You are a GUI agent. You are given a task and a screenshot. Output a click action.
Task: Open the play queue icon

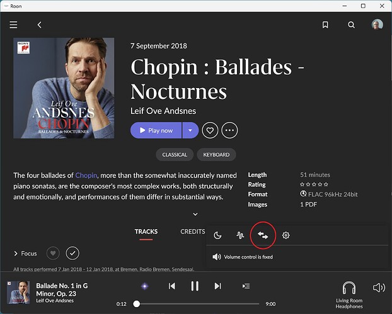click(246, 286)
